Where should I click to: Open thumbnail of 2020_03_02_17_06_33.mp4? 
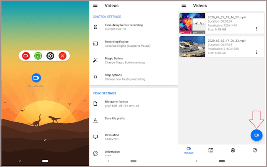pos(192,46)
